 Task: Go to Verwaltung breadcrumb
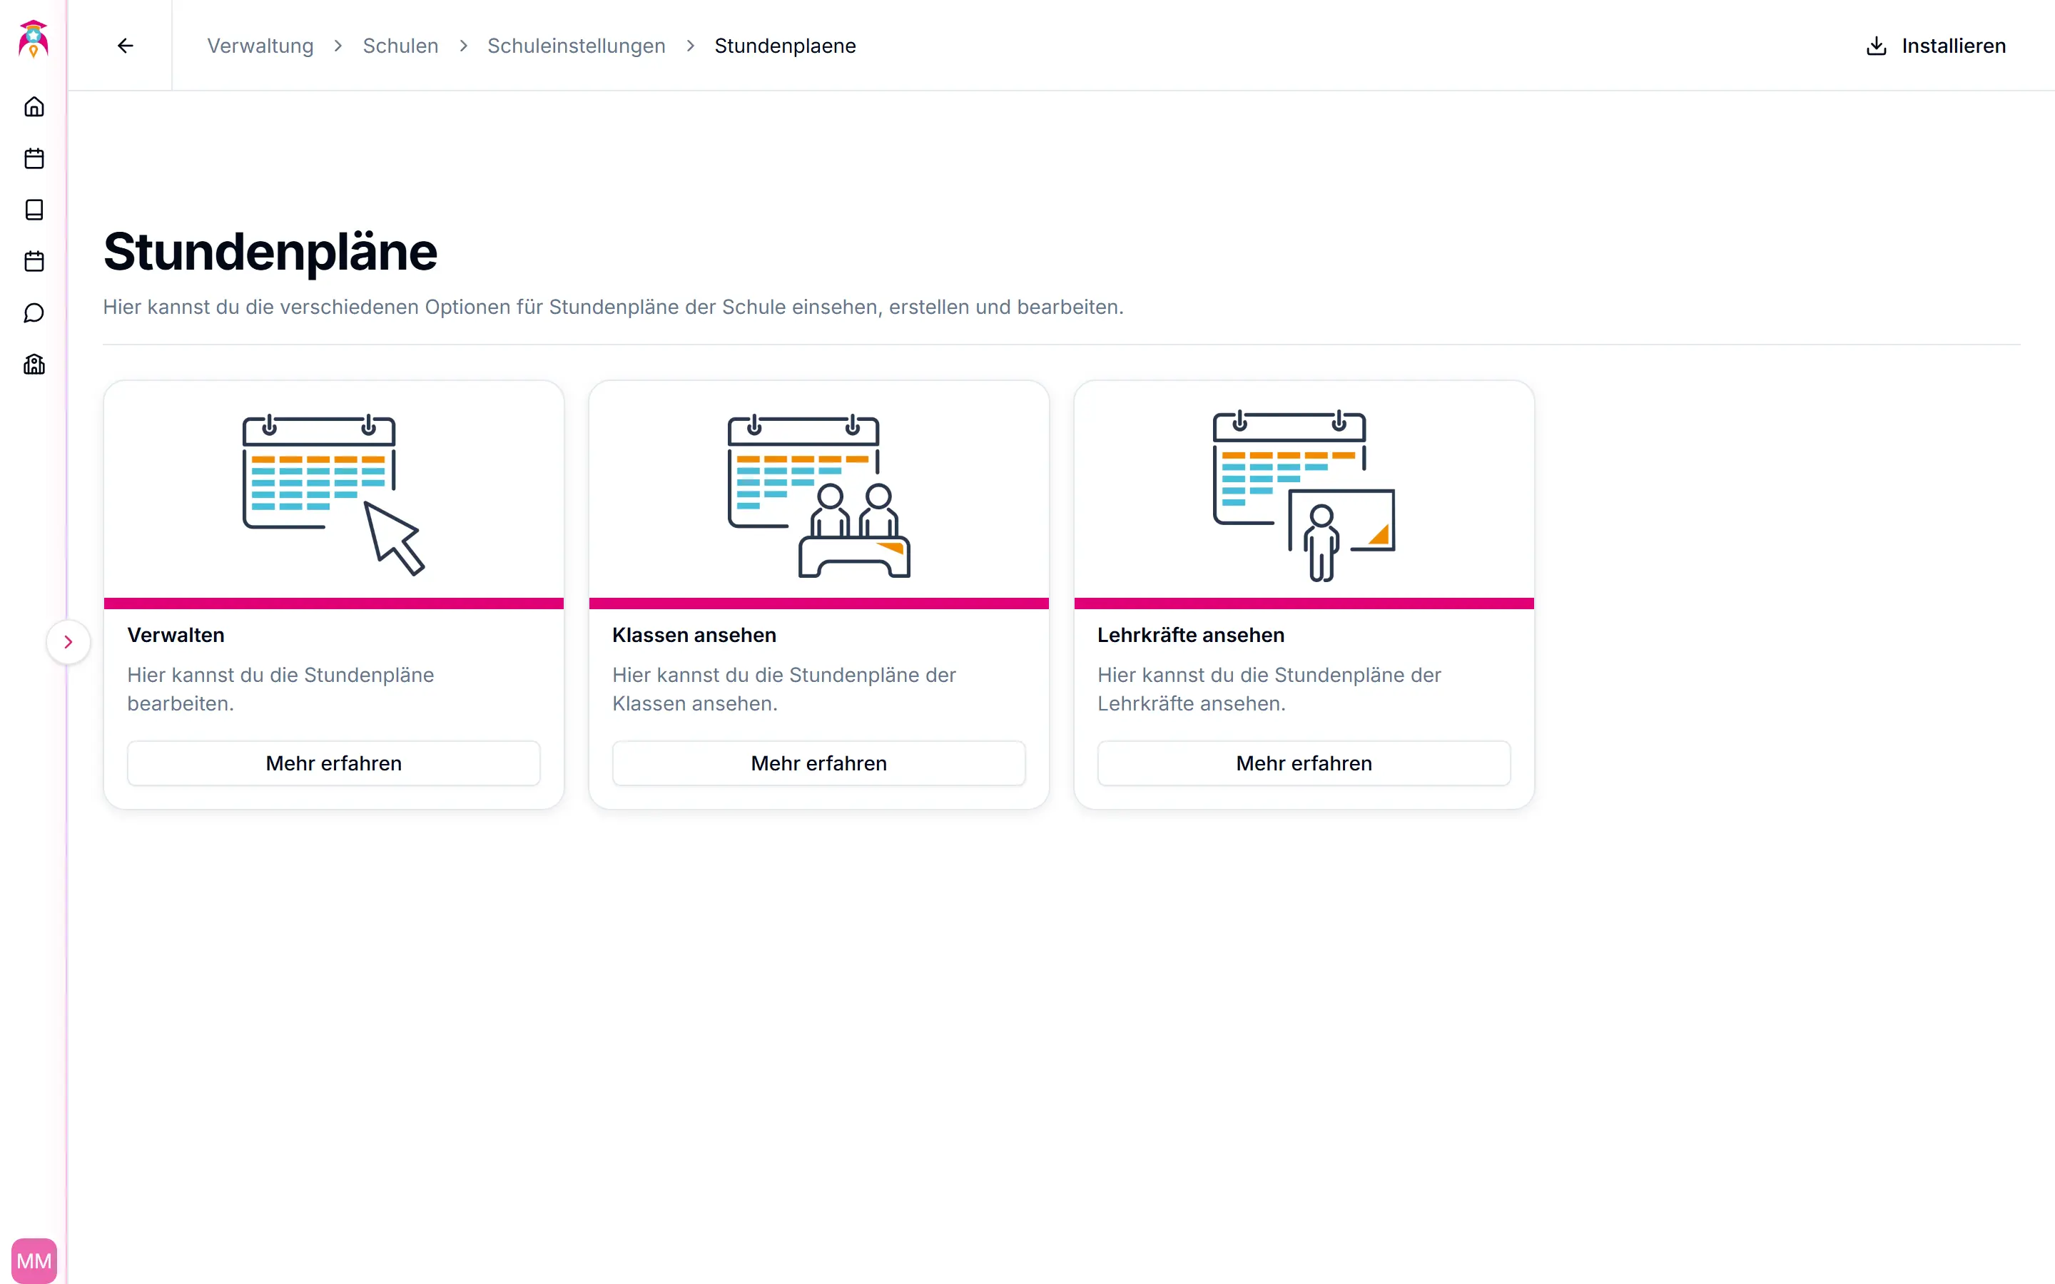[260, 46]
